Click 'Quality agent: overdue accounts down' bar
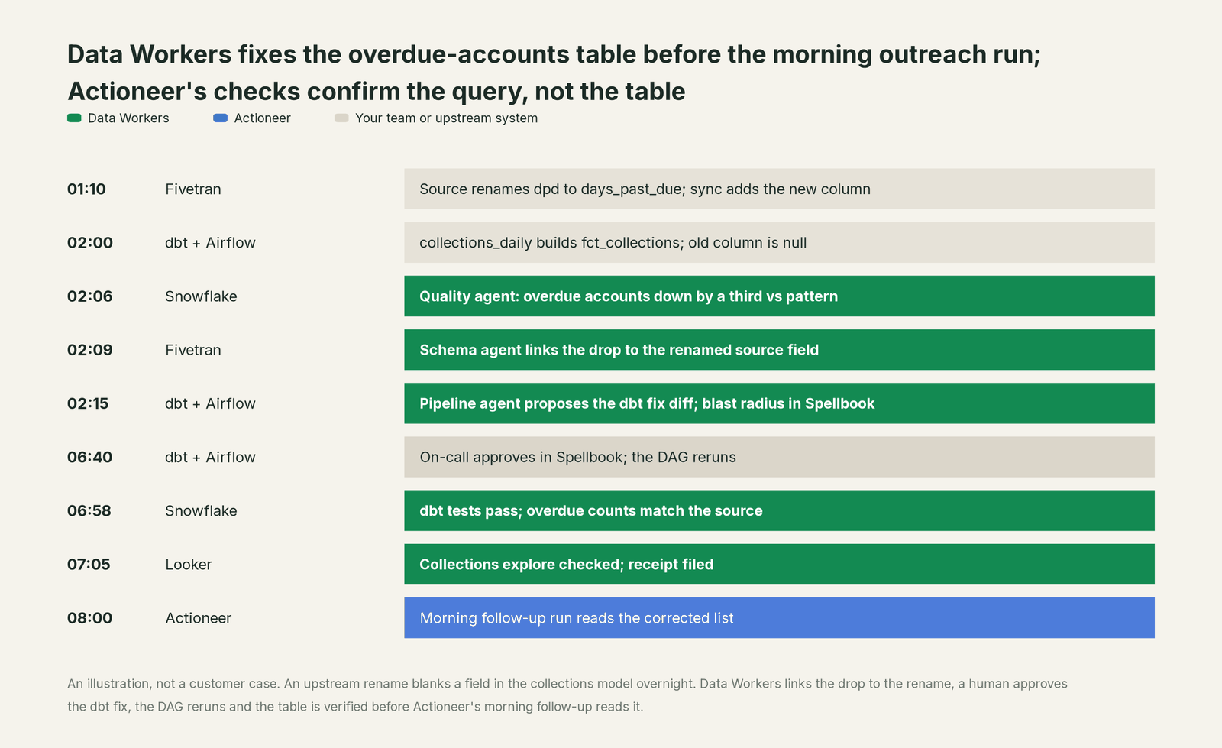The height and width of the screenshot is (748, 1222). point(779,296)
